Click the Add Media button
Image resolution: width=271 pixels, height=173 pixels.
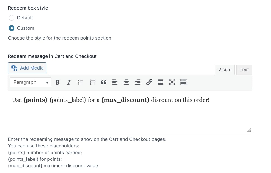[x=27, y=68]
